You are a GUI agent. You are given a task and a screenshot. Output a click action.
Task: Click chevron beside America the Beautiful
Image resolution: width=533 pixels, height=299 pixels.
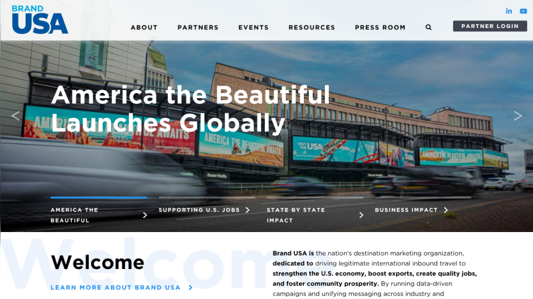[x=145, y=215]
